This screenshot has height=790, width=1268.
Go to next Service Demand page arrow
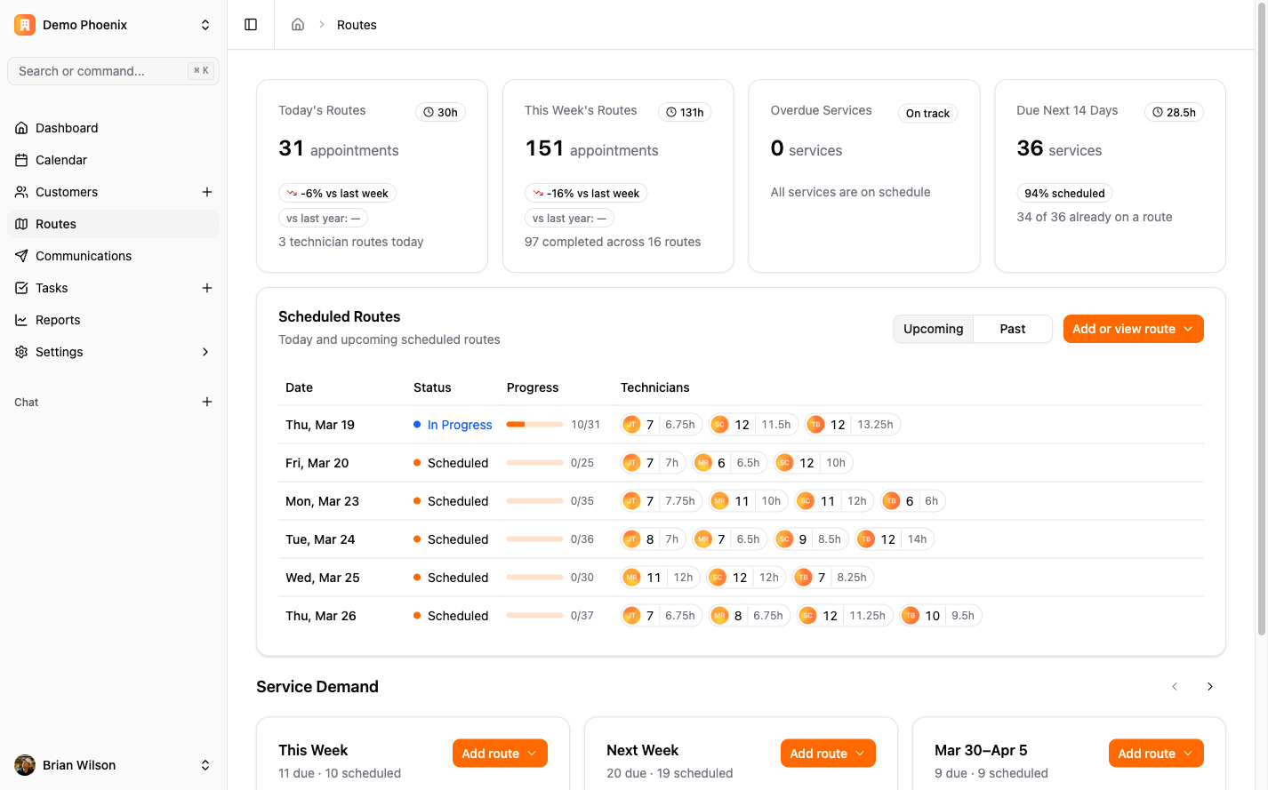(x=1209, y=687)
